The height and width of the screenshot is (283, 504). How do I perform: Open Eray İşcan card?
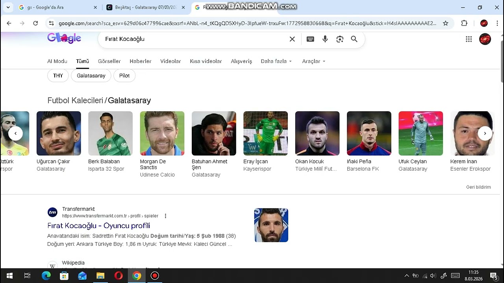265,141
